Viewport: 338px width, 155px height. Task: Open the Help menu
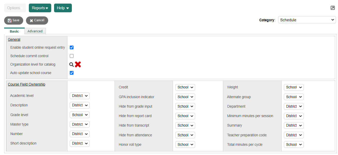click(63, 8)
